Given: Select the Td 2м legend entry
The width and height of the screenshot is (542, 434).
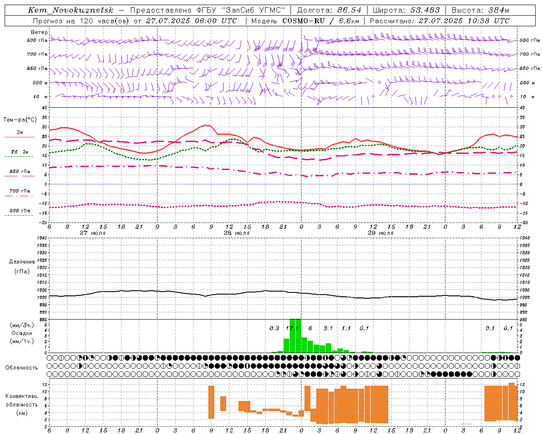Looking at the screenshot, I should coord(19,152).
